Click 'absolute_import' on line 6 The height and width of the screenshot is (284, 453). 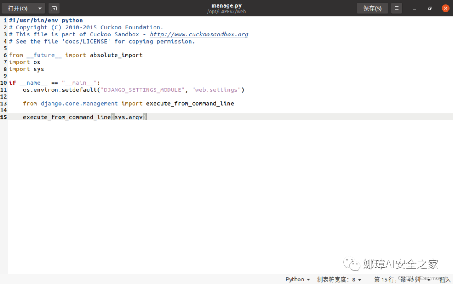click(116, 55)
